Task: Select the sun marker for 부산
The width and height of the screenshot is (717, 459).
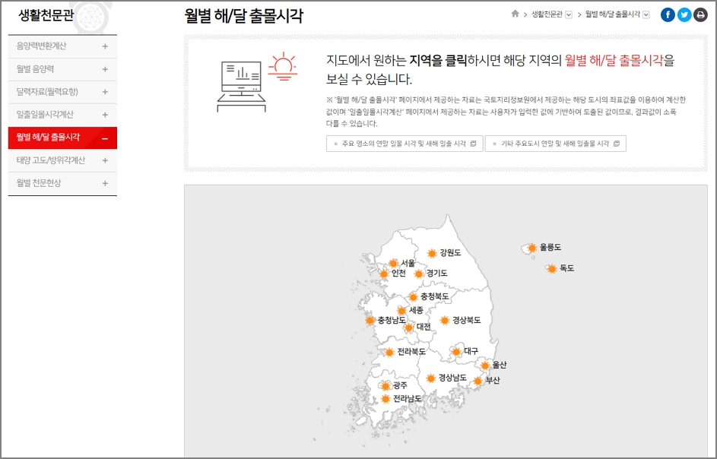Action: 477,381
